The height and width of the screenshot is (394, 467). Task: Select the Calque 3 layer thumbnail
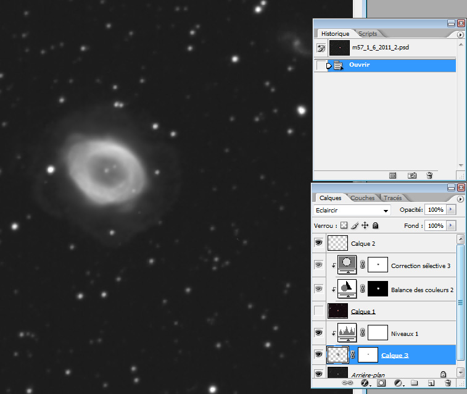tap(337, 354)
